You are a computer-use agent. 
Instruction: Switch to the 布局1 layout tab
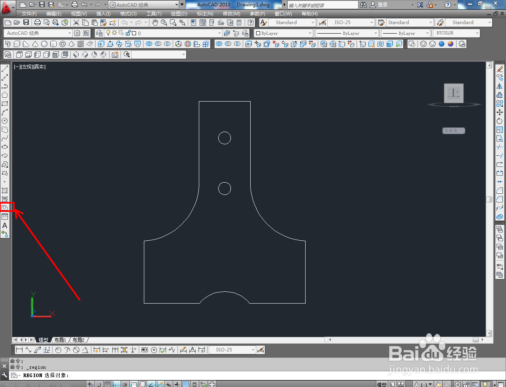(60, 340)
